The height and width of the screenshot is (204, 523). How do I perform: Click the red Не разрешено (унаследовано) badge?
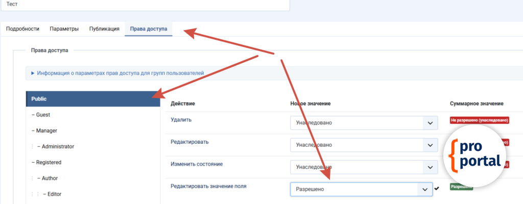pyautogui.click(x=480, y=120)
